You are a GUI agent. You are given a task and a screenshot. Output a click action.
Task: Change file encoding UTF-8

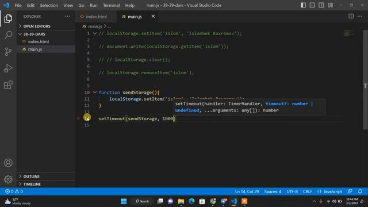(292, 191)
